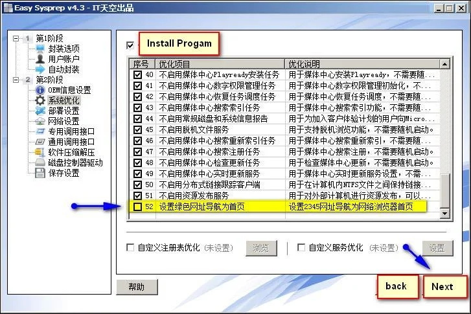Click the 用户账户 person icon
Image resolution: width=471 pixels, height=314 pixels.
tap(40, 59)
